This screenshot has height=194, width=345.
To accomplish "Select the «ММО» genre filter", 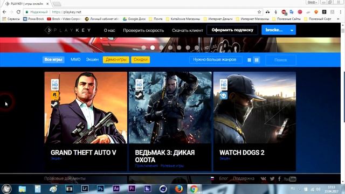I will pos(75,60).
